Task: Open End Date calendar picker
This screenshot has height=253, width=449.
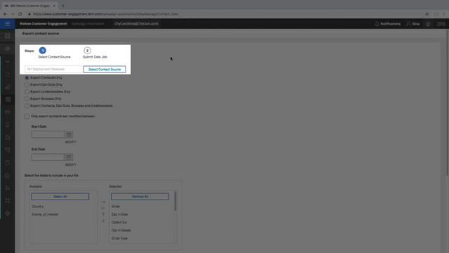Action: (x=69, y=157)
